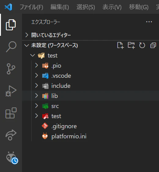Expand the .pio folder chevron
Screen dimensions: 159x172
click(x=36, y=65)
